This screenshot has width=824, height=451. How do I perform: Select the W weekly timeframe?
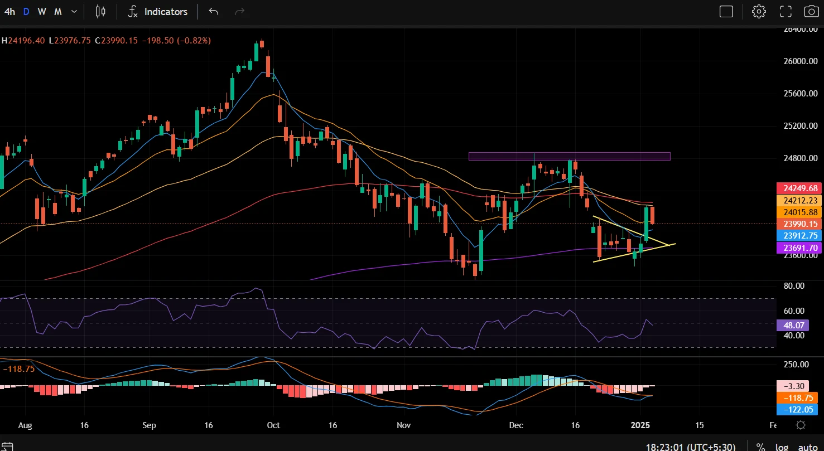point(42,12)
